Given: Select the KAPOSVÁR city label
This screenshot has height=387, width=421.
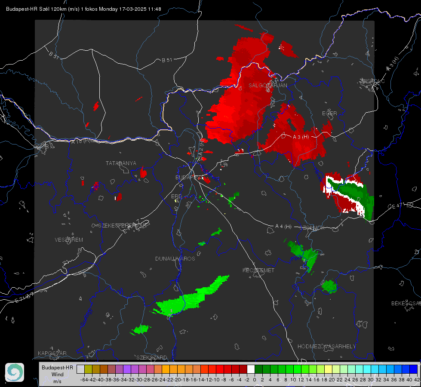Looking at the screenshot, I should coord(52,353).
